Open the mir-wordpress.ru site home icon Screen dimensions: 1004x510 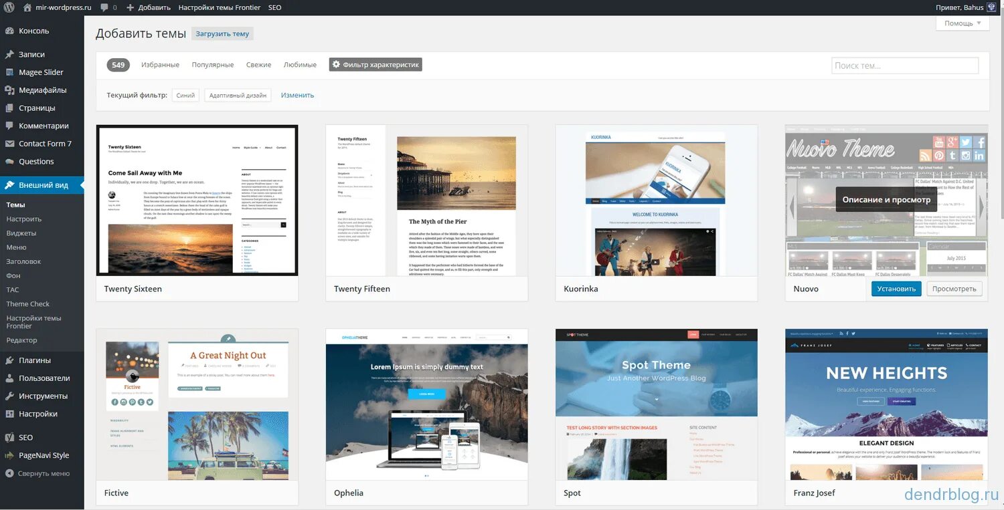(27, 8)
